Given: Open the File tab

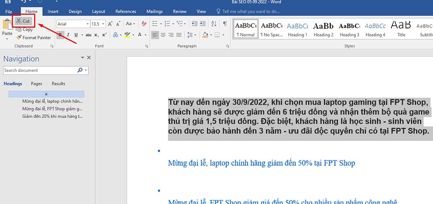Looking at the screenshot, I should 9,12.
